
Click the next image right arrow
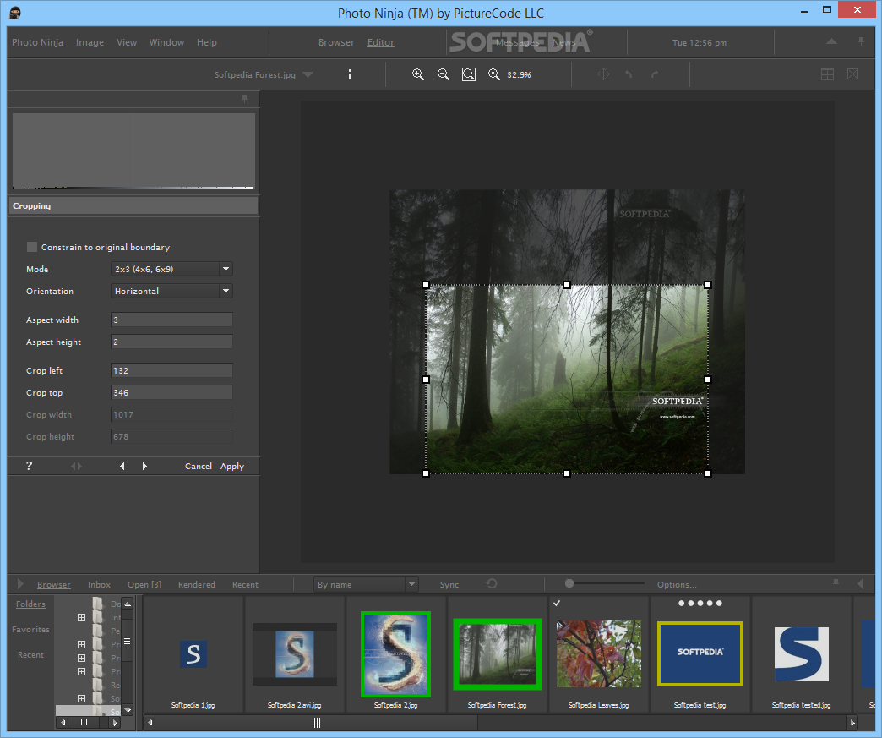144,466
